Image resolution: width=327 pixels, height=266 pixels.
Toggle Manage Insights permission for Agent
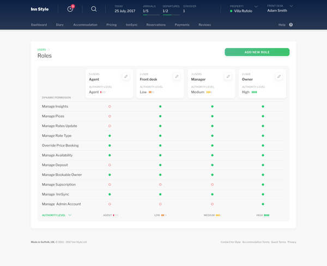point(110,106)
